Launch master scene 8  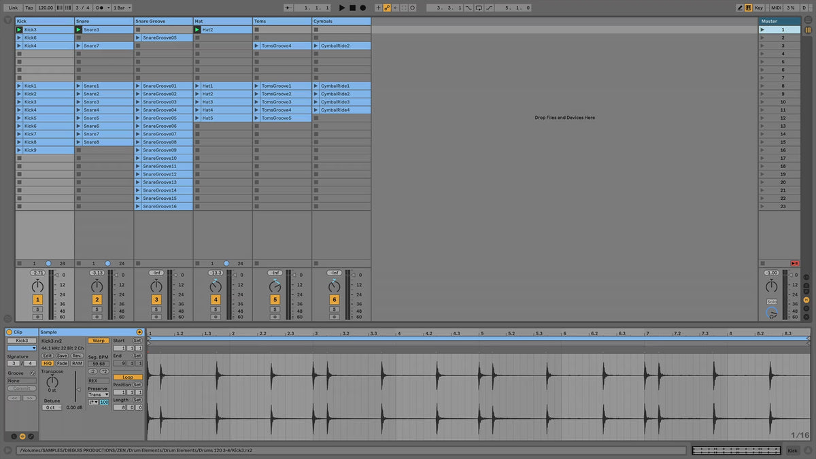(762, 86)
